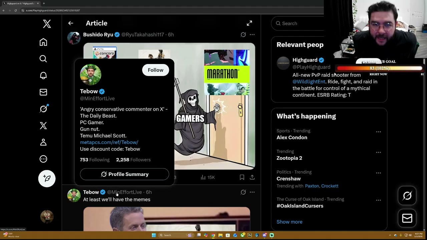Click the browser address bar URL
427x240 pixels.
pos(53,10)
